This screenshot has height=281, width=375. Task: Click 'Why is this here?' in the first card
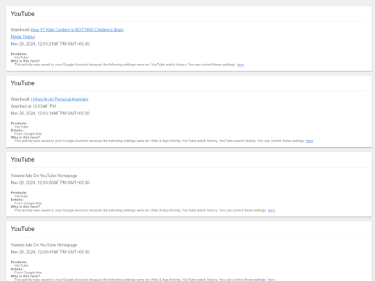(26, 61)
